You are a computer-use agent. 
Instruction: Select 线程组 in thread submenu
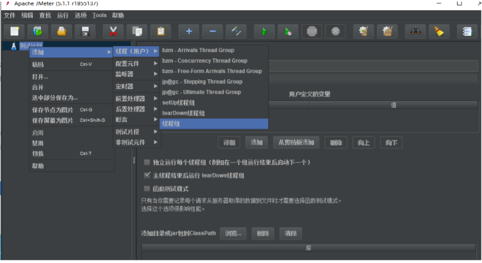pyautogui.click(x=213, y=124)
